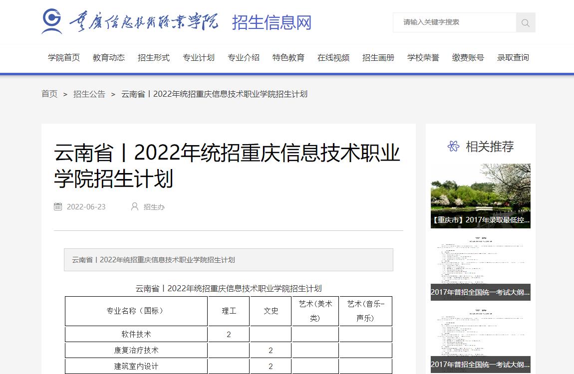This screenshot has height=374, width=574.
Task: Click the 招生公告 breadcrumb link
Action: point(89,94)
